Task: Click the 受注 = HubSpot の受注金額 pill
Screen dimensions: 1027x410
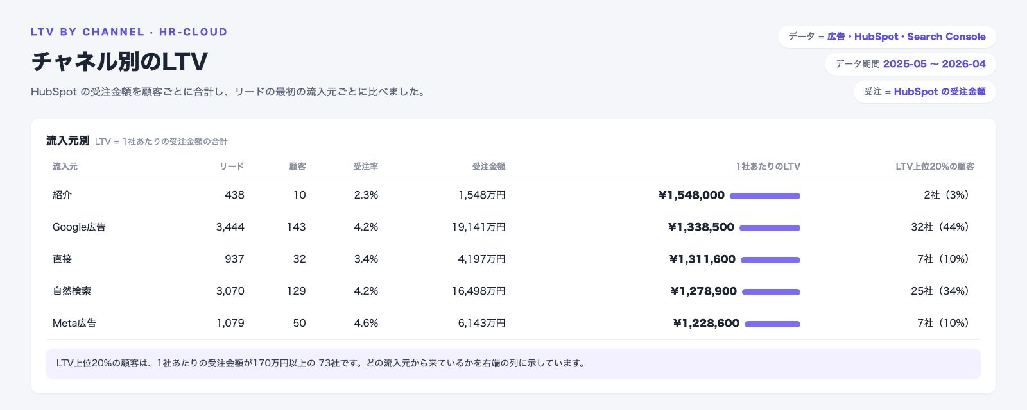Action: click(x=925, y=92)
